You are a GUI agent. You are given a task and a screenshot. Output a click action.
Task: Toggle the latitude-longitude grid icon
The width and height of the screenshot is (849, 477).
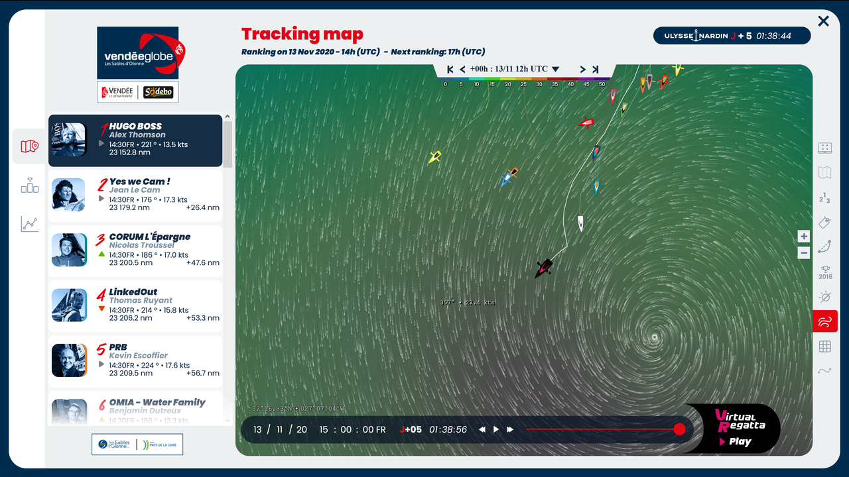tap(825, 346)
